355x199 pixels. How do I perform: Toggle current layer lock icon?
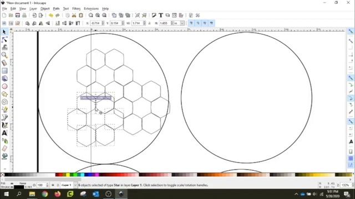(x=58, y=185)
